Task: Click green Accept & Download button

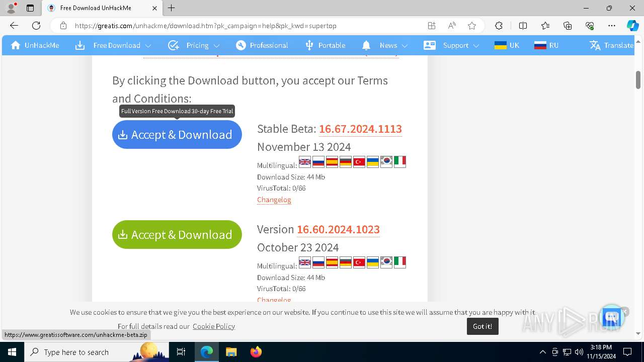Action: (177, 235)
